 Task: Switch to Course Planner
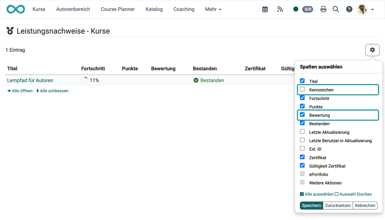[x=118, y=9]
